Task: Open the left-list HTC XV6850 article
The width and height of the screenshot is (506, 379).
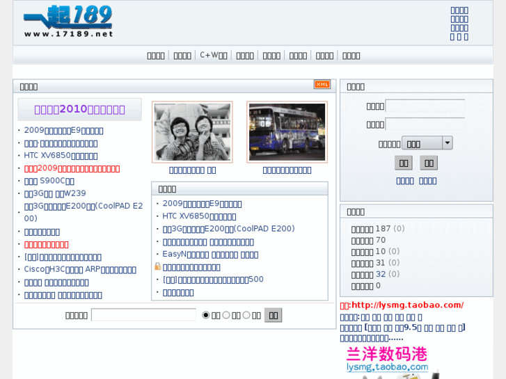Action: coord(61,156)
